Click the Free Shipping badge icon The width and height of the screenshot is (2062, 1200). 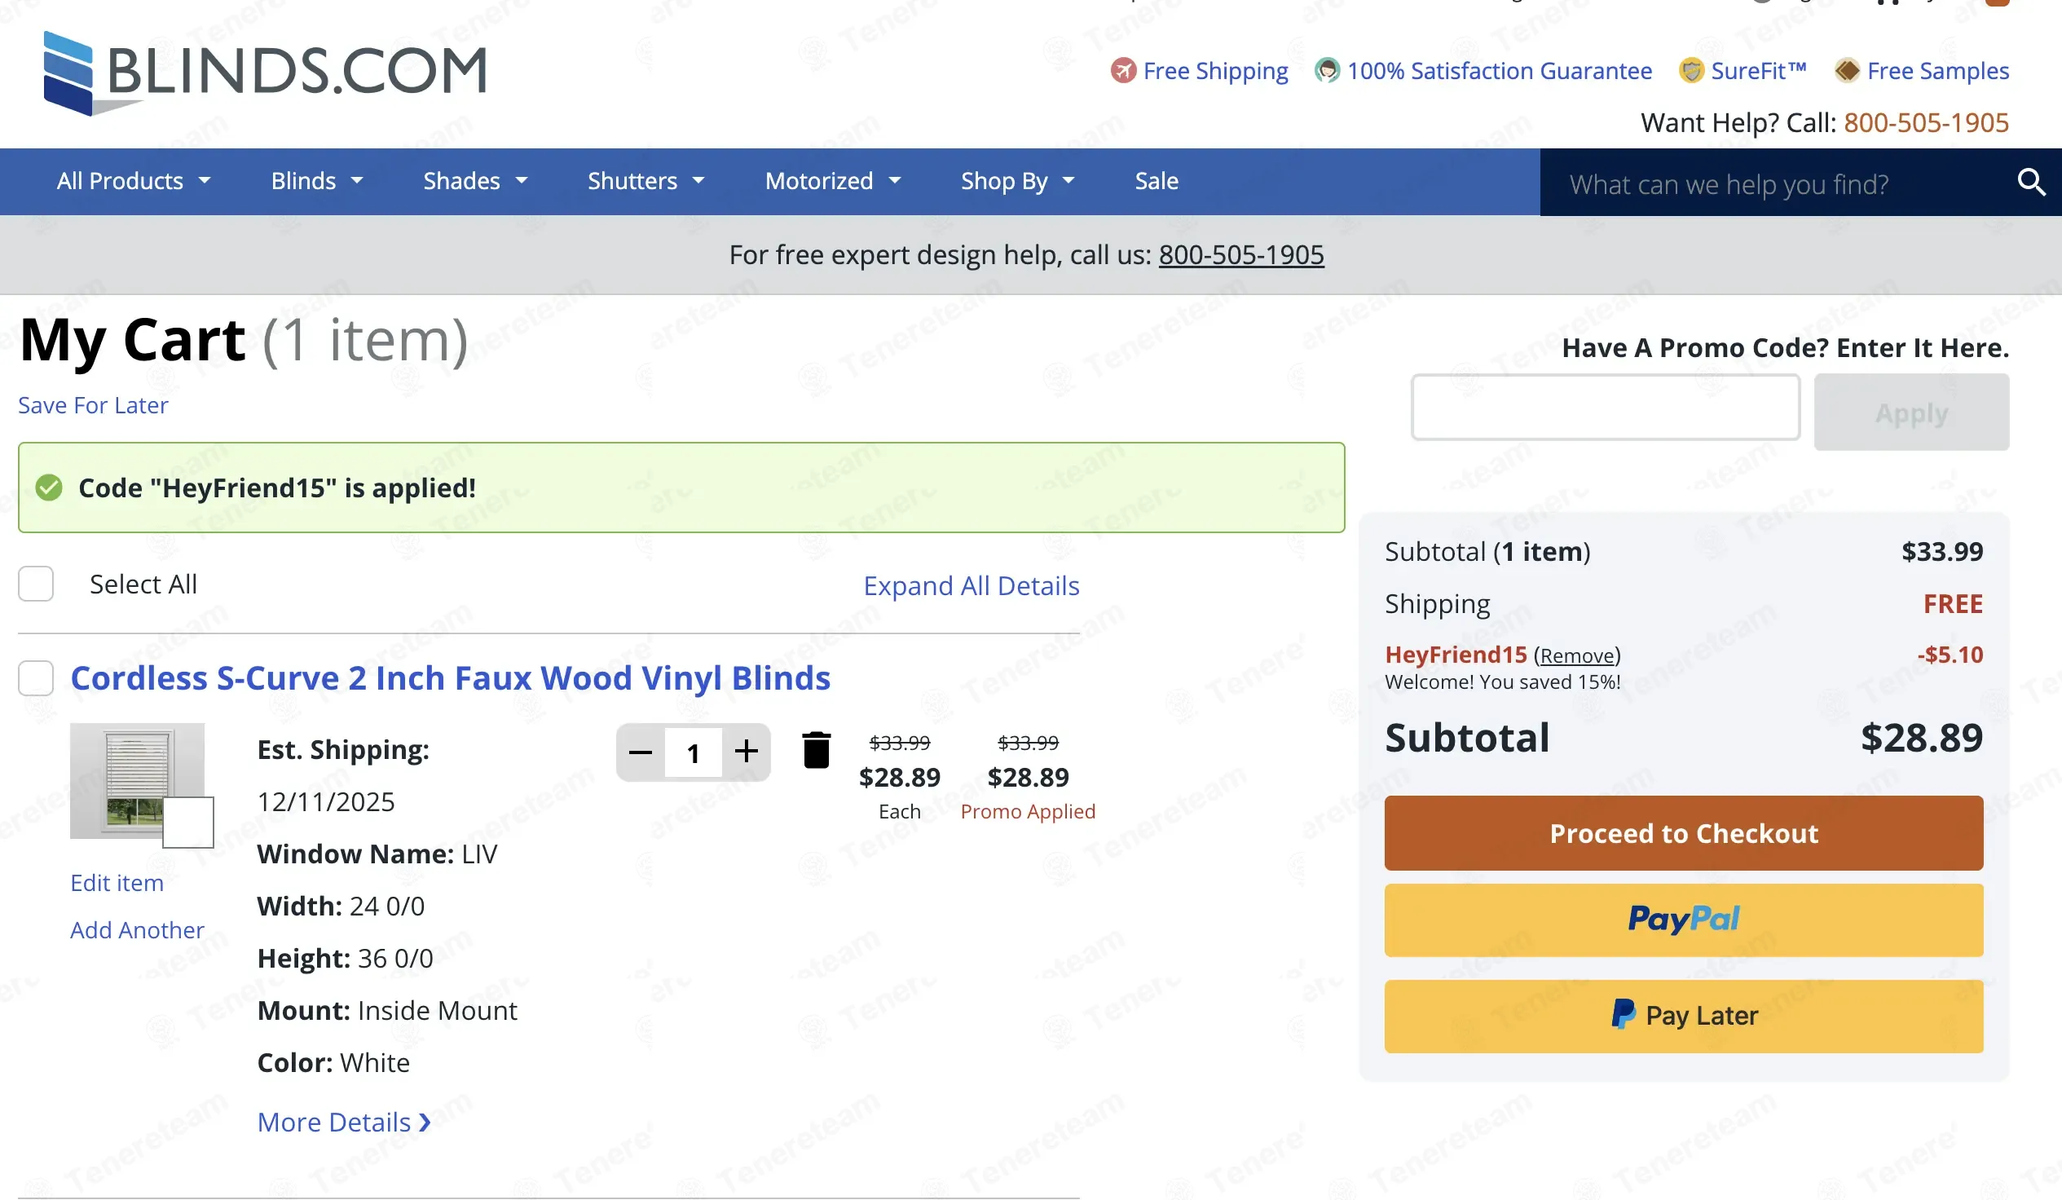[x=1123, y=70]
